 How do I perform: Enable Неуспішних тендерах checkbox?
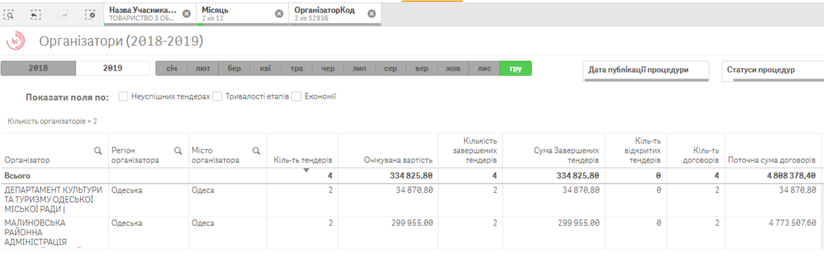coord(123,97)
